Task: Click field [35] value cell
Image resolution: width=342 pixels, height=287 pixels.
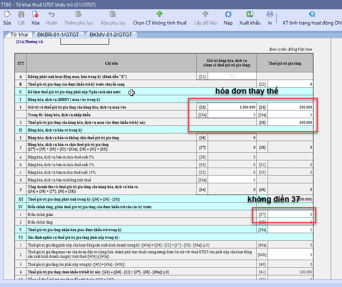Action: 290,190
